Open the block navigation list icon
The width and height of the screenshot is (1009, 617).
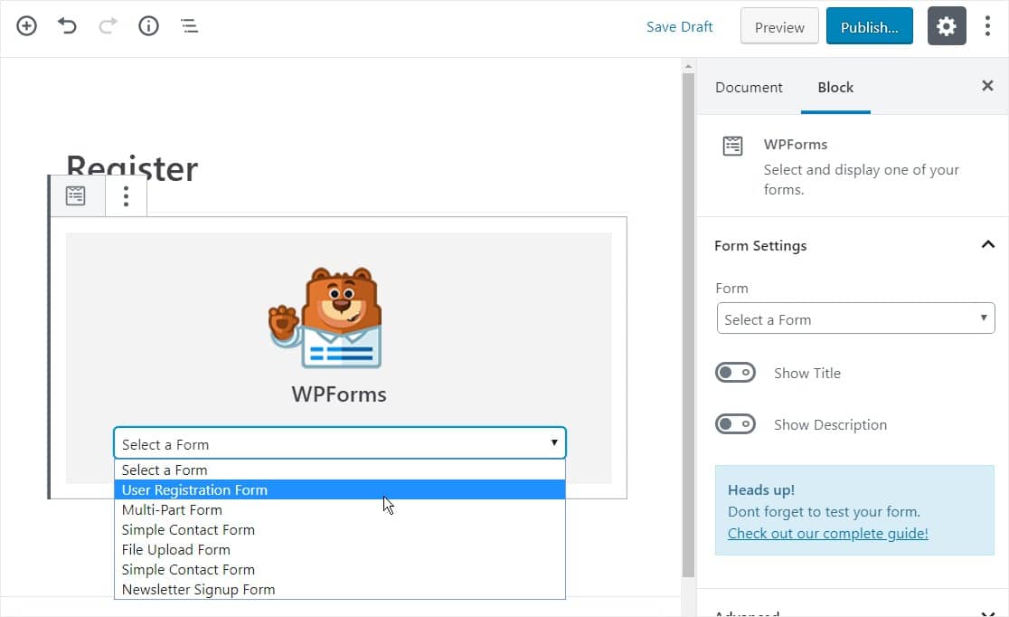(189, 25)
